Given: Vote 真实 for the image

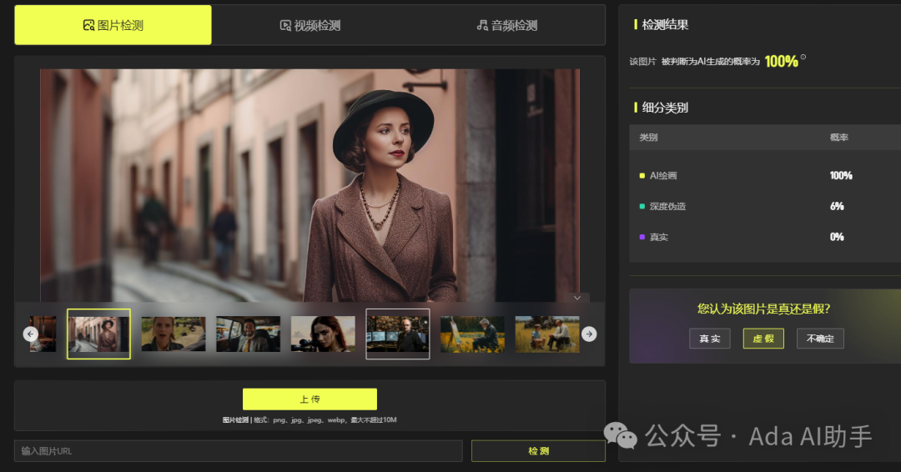Looking at the screenshot, I should point(710,339).
